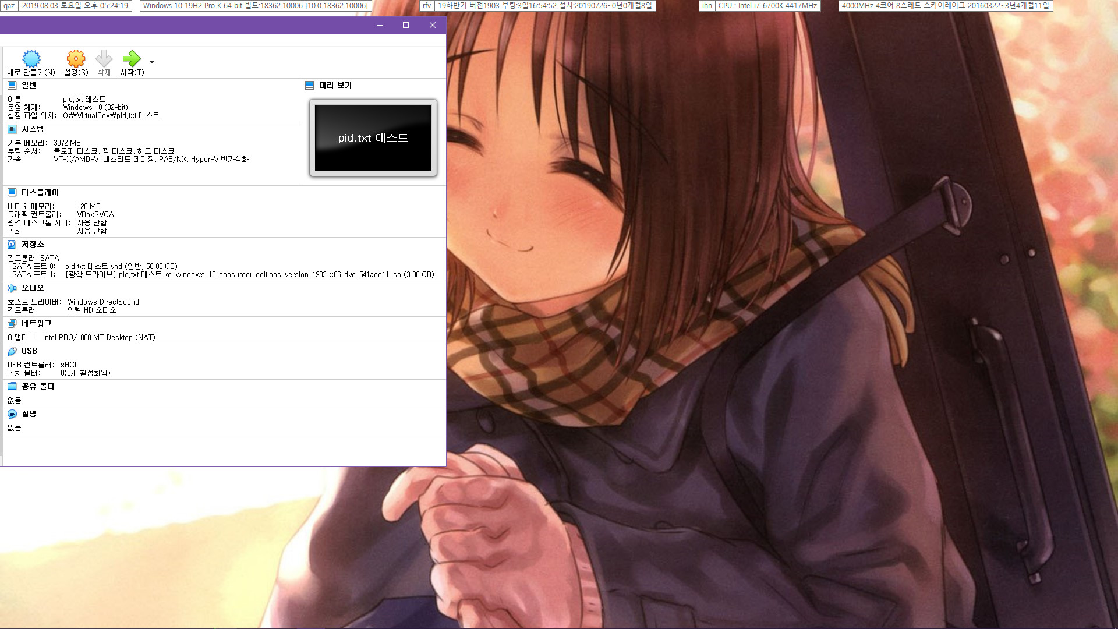1118x629 pixels.
Task: Minimize the VirtualBox window
Action: [x=379, y=25]
